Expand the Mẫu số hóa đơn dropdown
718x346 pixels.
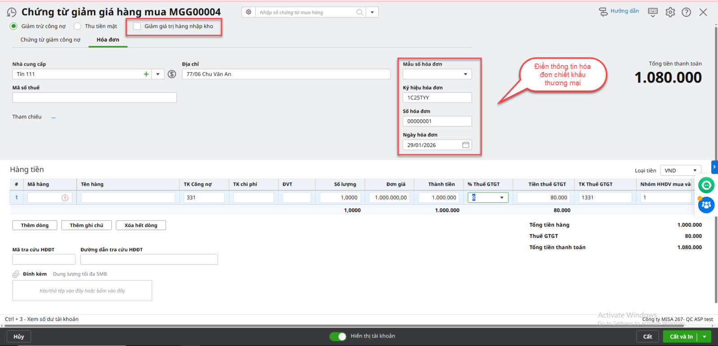465,74
